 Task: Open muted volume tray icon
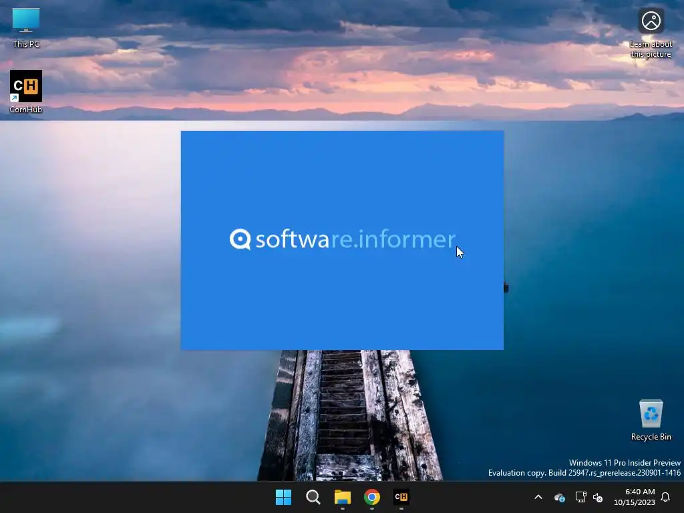pyautogui.click(x=598, y=497)
